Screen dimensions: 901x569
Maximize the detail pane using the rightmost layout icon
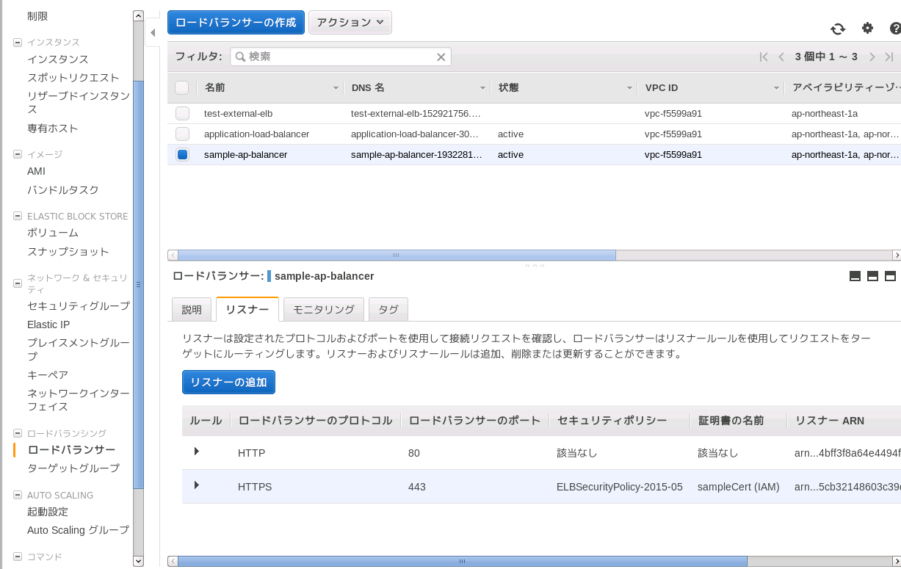890,276
